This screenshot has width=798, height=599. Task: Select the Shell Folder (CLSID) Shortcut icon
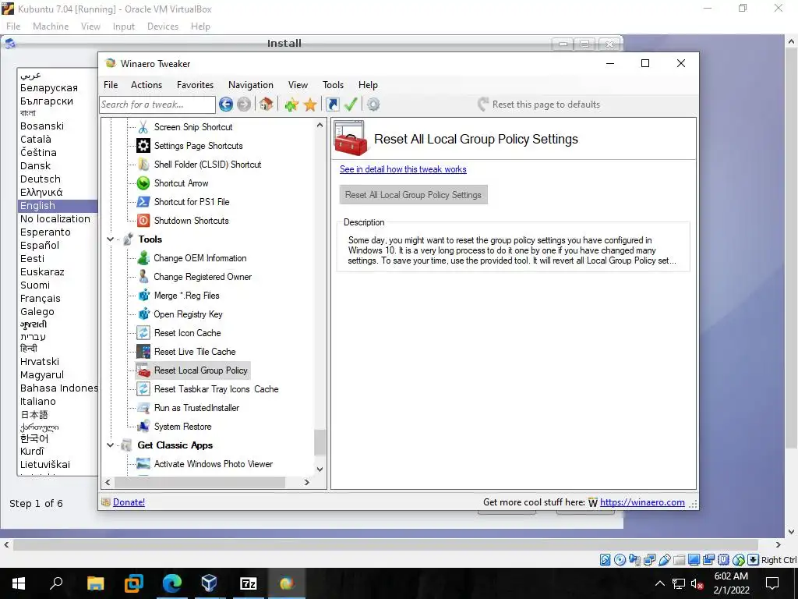(143, 165)
